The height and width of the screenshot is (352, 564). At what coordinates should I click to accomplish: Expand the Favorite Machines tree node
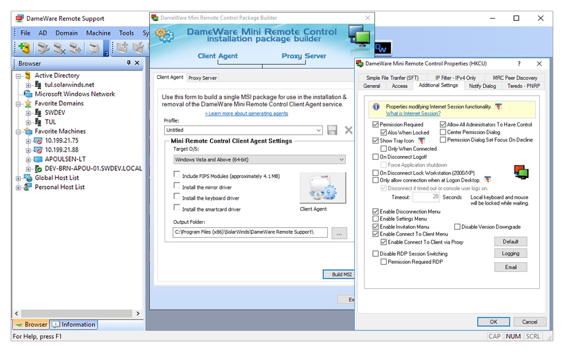pyautogui.click(x=17, y=131)
